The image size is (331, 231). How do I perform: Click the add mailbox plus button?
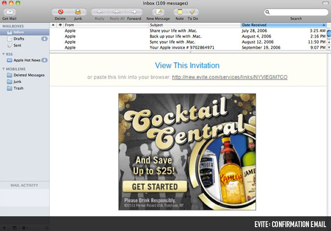(4, 228)
